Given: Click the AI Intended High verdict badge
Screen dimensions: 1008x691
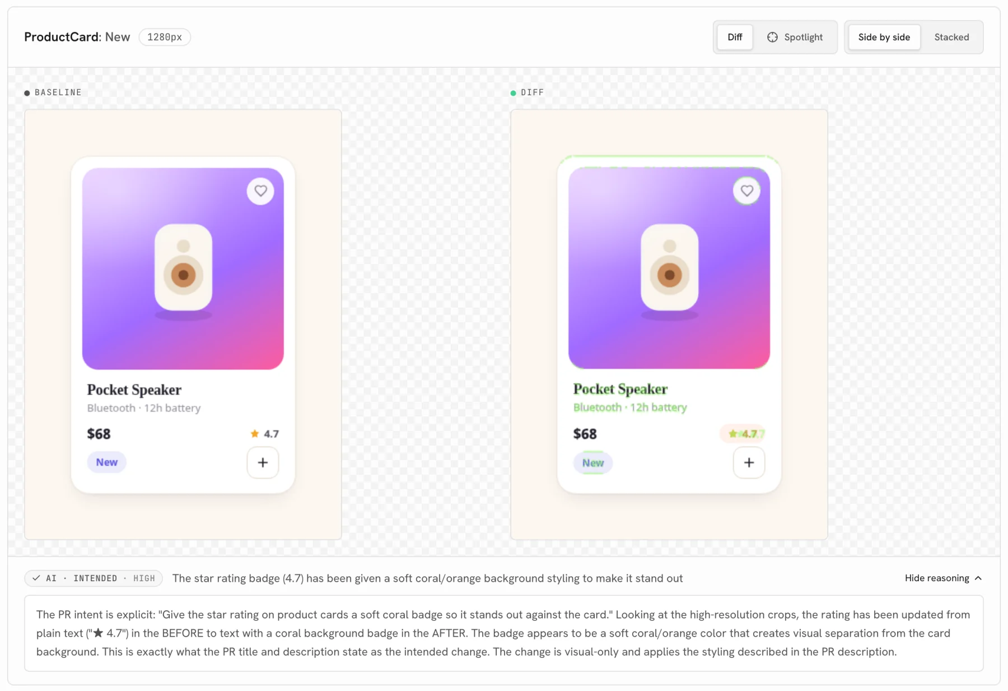Looking at the screenshot, I should pyautogui.click(x=94, y=578).
